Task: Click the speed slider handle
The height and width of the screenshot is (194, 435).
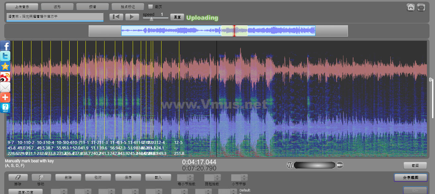Action: click(151, 19)
